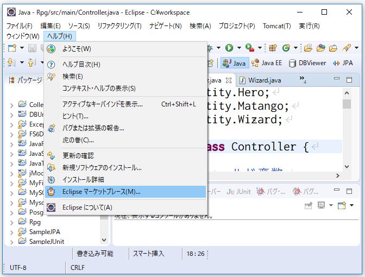Click the New Java Class icon
This screenshot has height=277, width=365.
tap(286, 48)
